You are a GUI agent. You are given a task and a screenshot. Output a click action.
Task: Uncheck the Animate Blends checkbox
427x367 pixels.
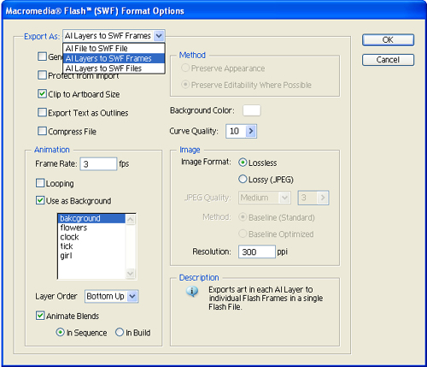pos(40,316)
